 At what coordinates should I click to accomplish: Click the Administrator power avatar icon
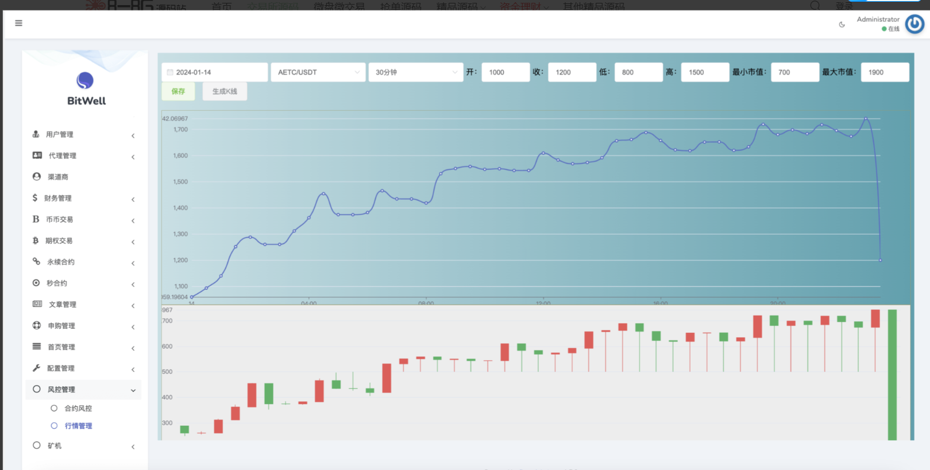[x=914, y=24]
